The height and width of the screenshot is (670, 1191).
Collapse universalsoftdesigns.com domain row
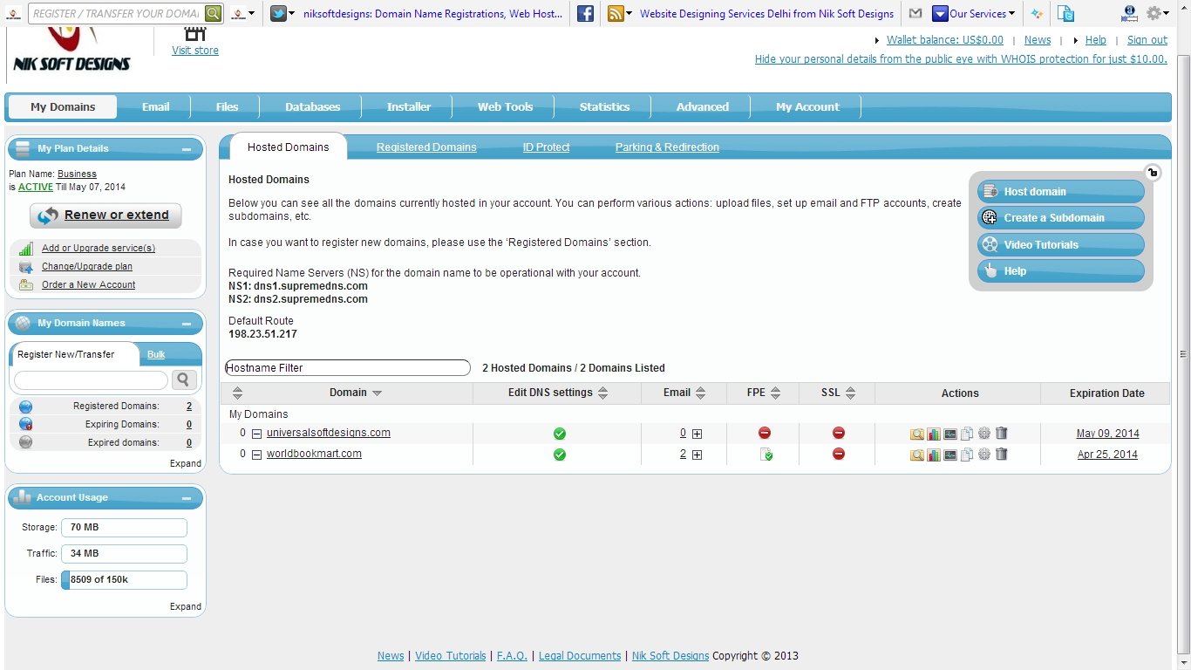[257, 434]
